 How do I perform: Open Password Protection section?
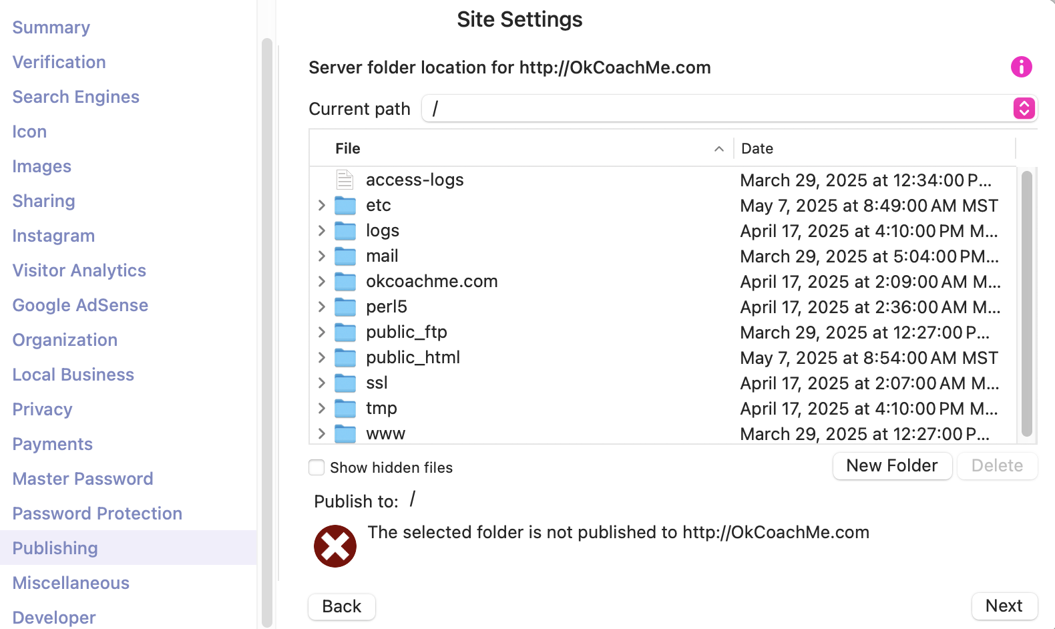[97, 513]
